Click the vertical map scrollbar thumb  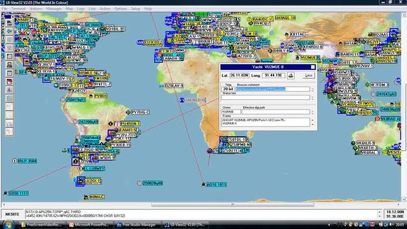404,117
